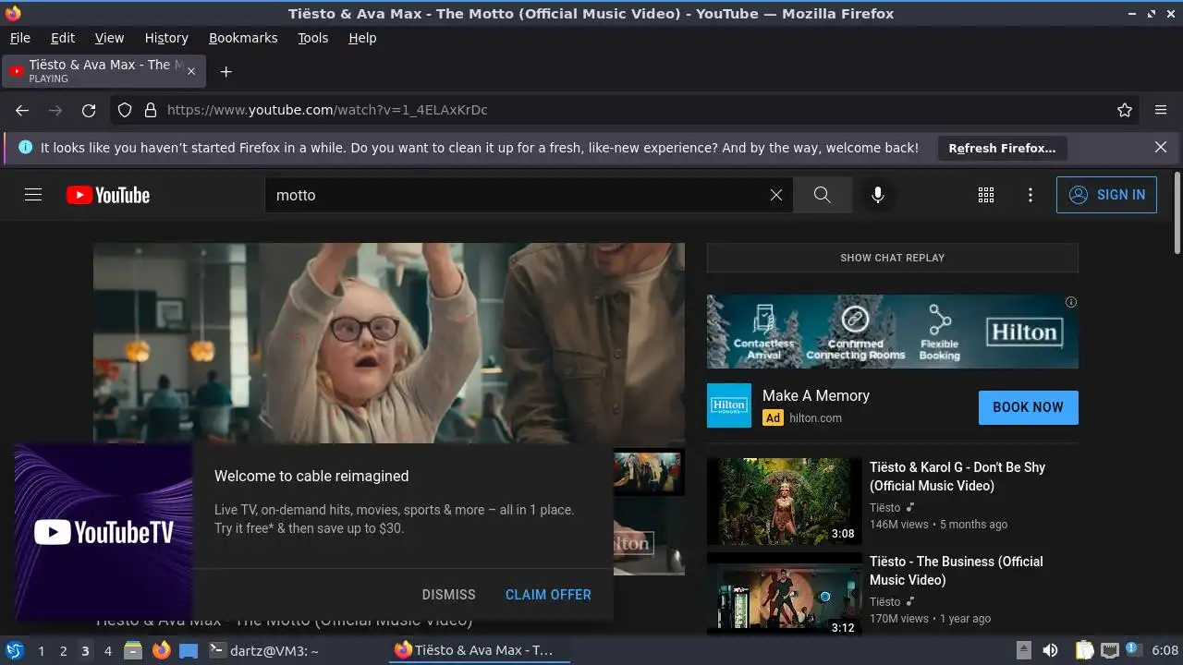1183x665 pixels.
Task: Click the YouTube home logo
Action: click(x=108, y=195)
